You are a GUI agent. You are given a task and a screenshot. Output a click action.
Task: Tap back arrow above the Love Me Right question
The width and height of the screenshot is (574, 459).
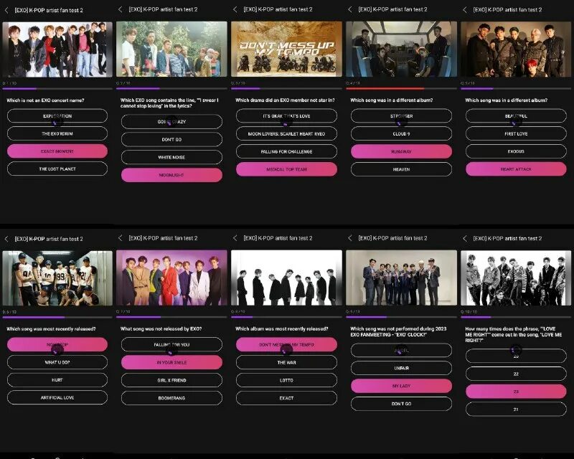[x=465, y=238]
